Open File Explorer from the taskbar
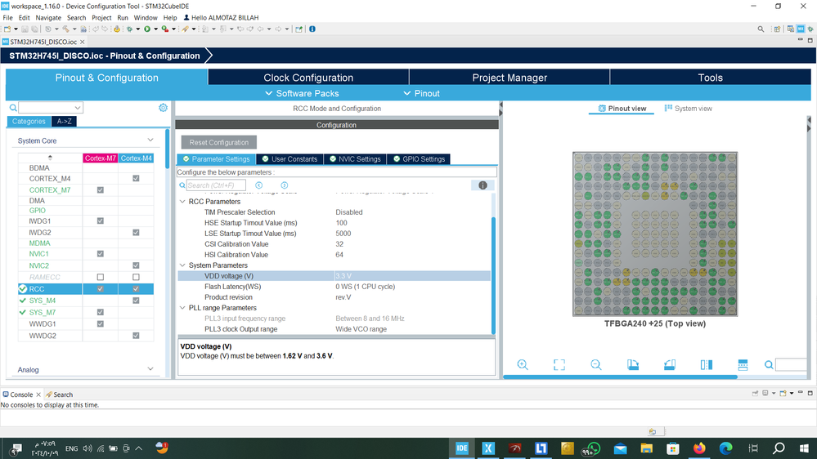Viewport: 817px width, 459px height. coord(647,448)
